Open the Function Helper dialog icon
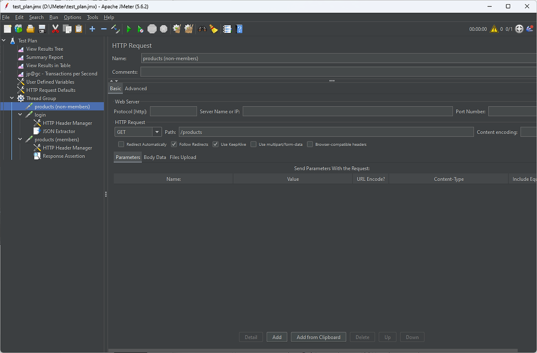Screen dimensions: 537x353 [227, 29]
